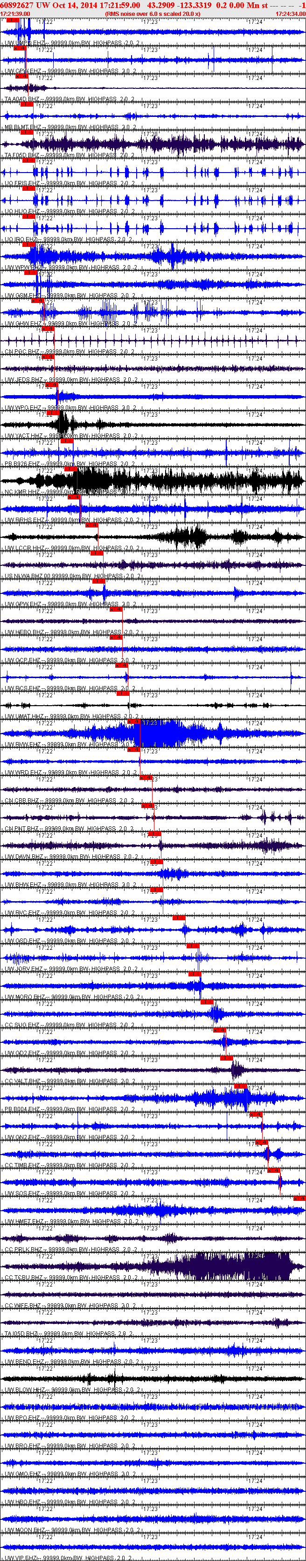
Task: Click the red pick marker on CC TIMB trace
Action: [x=261, y=1142]
